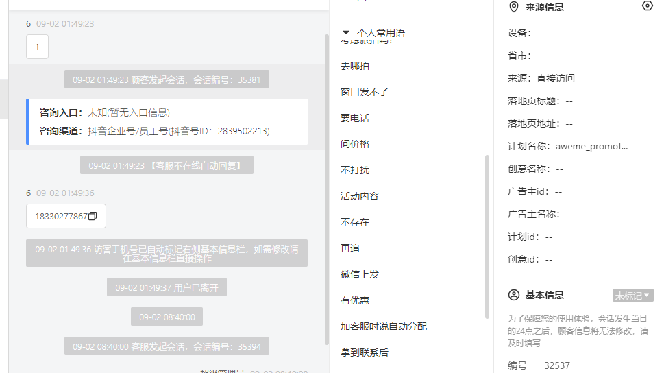Click the 咨询入口 未知 info line
Viewport: 664px width, 373px height.
click(x=105, y=112)
